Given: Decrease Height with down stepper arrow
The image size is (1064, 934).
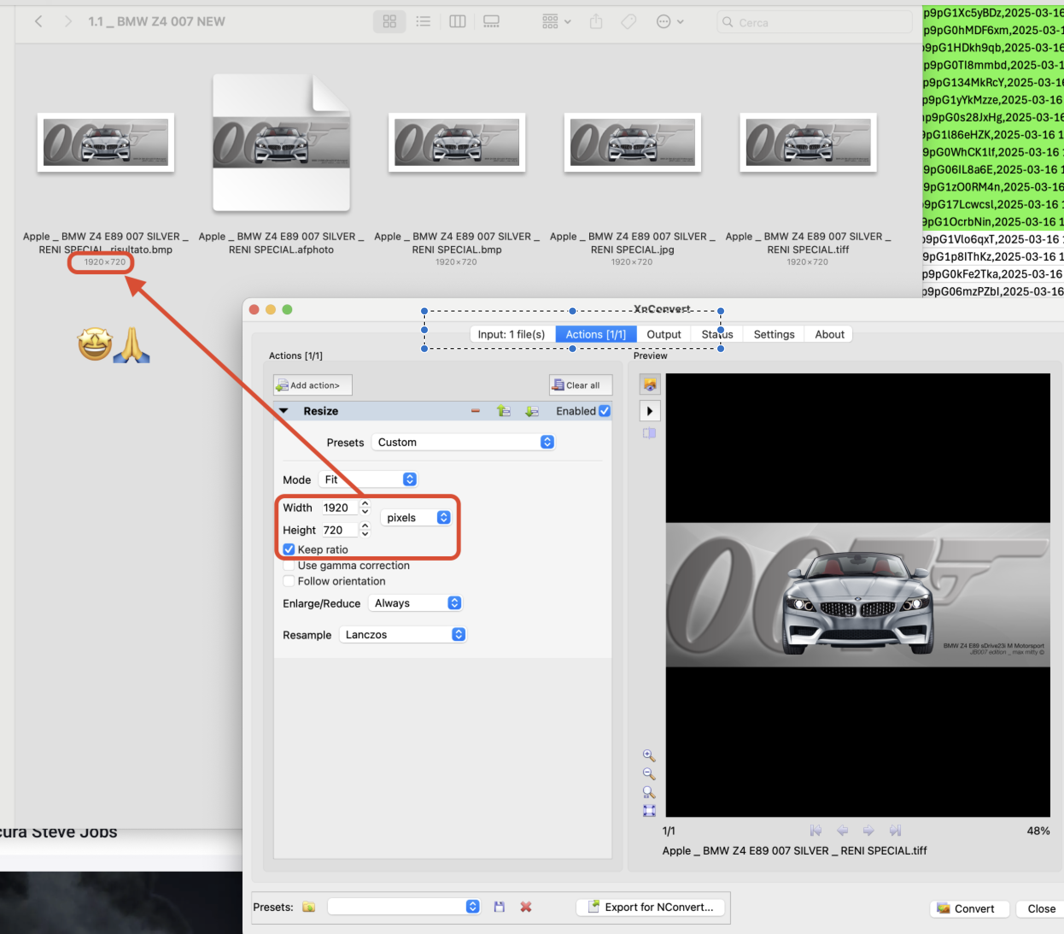Looking at the screenshot, I should pyautogui.click(x=365, y=534).
